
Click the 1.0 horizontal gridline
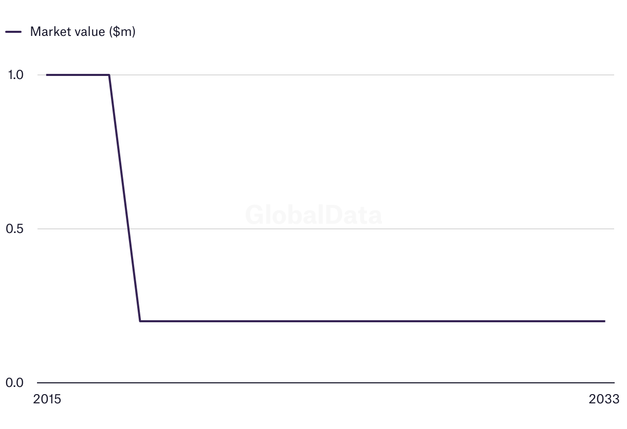pyautogui.click(x=360, y=75)
